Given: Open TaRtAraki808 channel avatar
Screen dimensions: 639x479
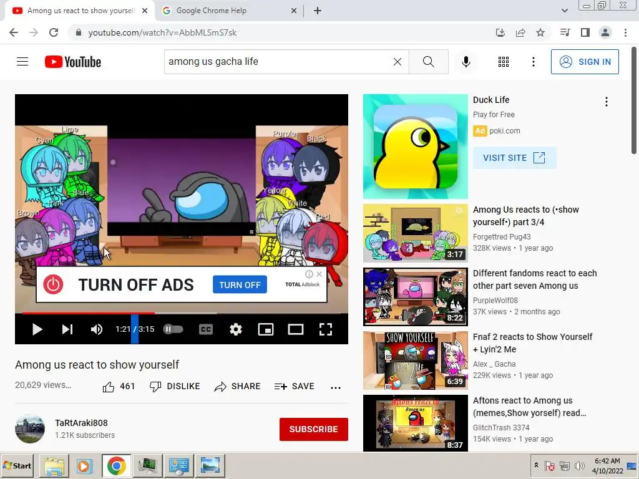Looking at the screenshot, I should click(x=30, y=428).
